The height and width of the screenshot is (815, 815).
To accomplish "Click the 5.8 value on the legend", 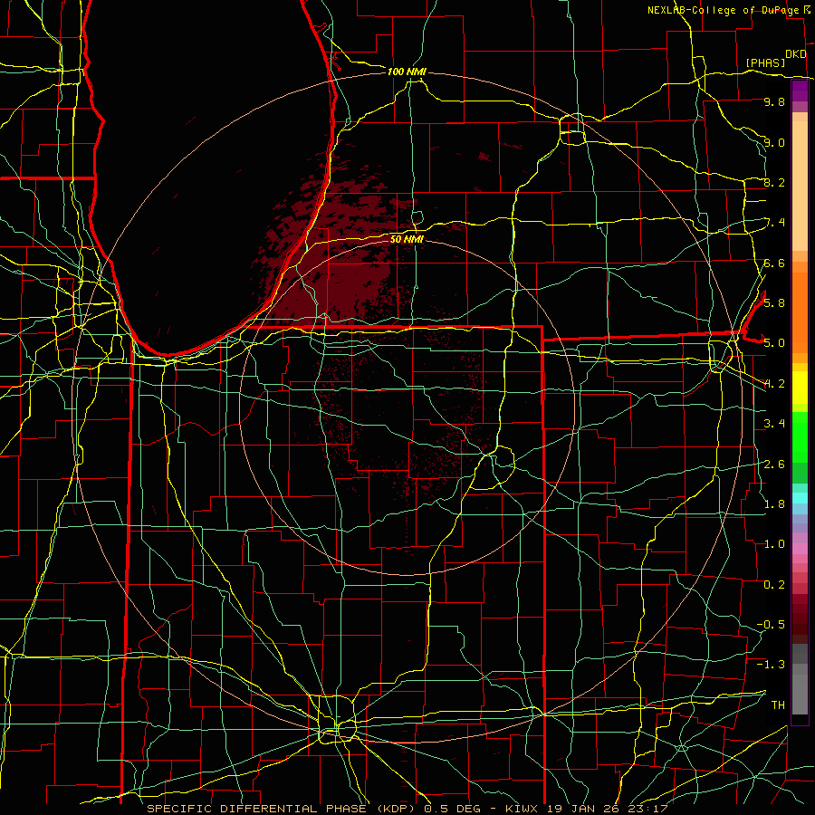I will 774,302.
